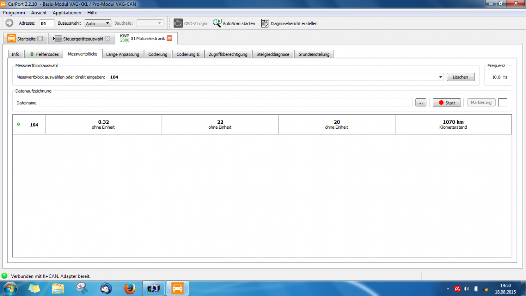
Task: Click the marker counter box next to Markierung
Action: [x=503, y=102]
